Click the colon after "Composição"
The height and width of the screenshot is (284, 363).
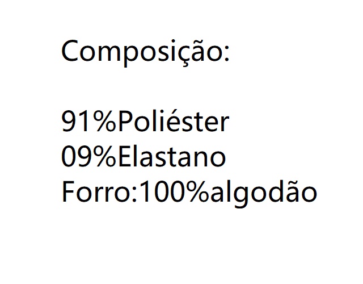pos(226,53)
